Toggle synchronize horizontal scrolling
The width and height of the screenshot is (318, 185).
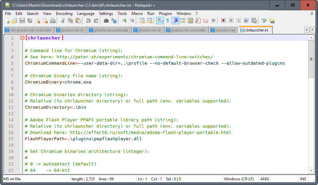(150, 21)
